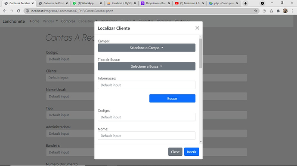Open the Chrome three-dot menu

click(x=292, y=11)
